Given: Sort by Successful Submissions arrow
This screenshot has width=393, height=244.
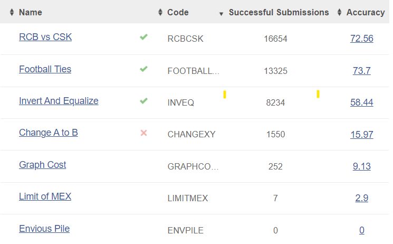Looking at the screenshot, I should (221, 14).
